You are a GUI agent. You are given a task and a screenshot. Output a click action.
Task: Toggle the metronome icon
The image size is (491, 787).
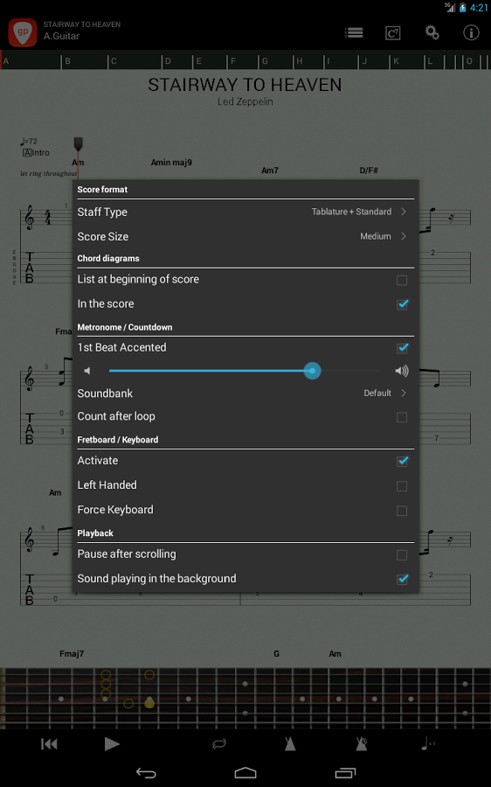pos(290,744)
